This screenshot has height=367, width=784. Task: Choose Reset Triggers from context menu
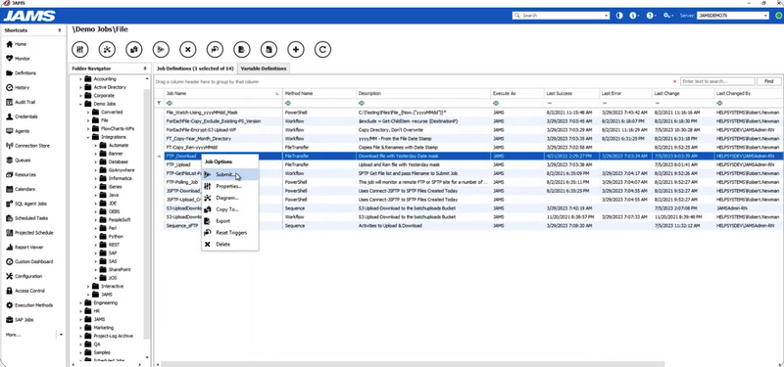pos(230,233)
